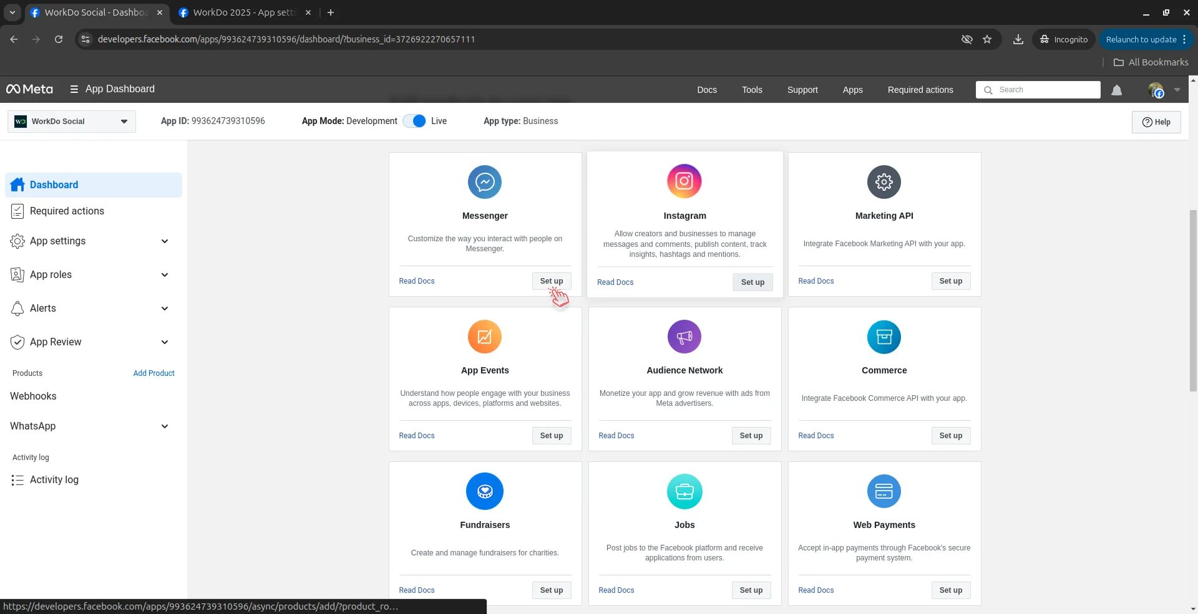Open the Activity log sidebar item

54,480
